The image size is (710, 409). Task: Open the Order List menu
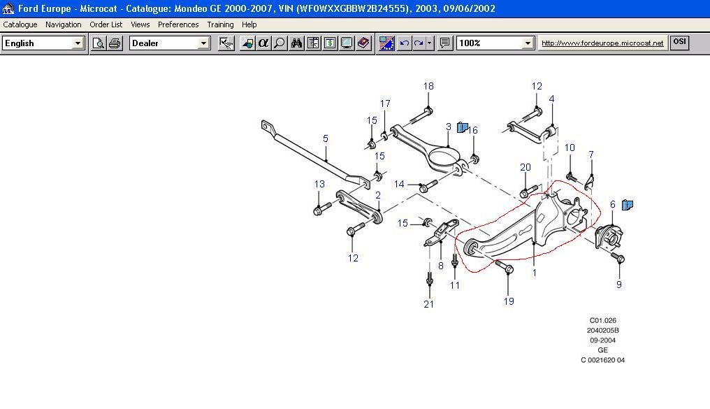106,24
